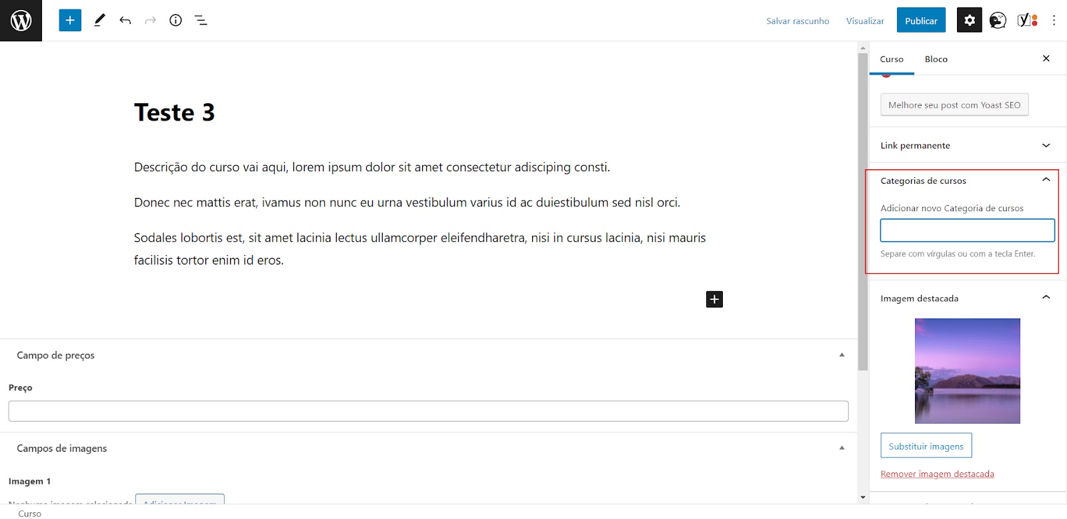Click the Separe com vírgulas hint text
The height and width of the screenshot is (519, 1067).
click(x=958, y=254)
